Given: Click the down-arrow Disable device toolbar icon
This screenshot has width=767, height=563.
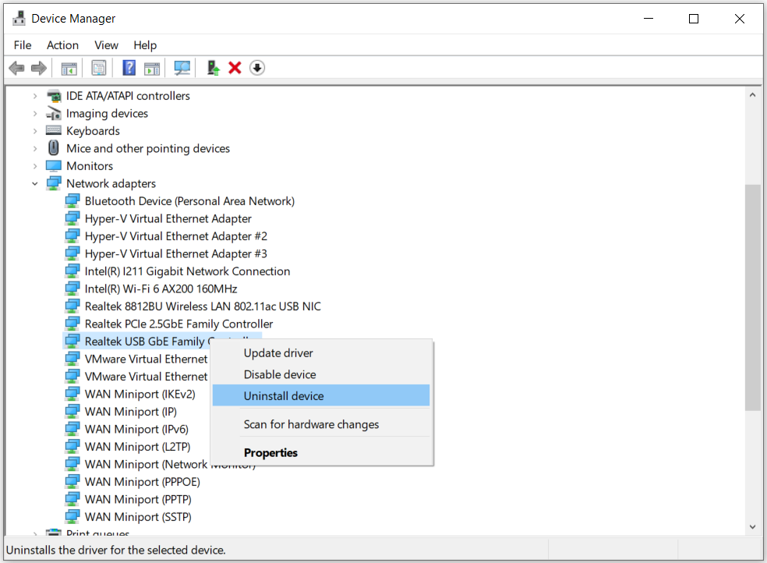Looking at the screenshot, I should (x=257, y=68).
